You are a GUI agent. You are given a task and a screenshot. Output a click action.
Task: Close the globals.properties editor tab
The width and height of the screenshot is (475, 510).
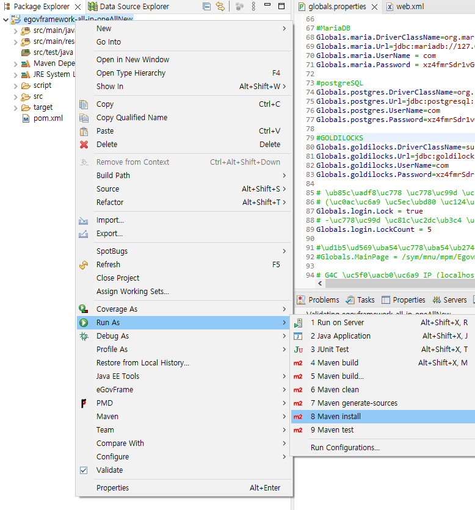(375, 7)
